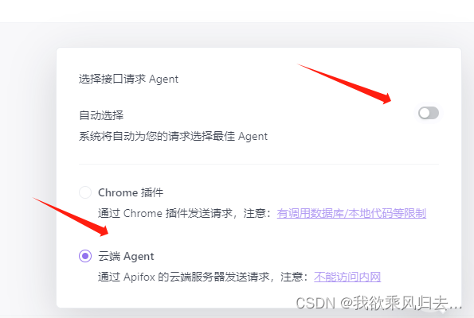Screen dimensions: 474x318
Task: Click the 选择接口请求 Agent heading
Action: click(128, 79)
